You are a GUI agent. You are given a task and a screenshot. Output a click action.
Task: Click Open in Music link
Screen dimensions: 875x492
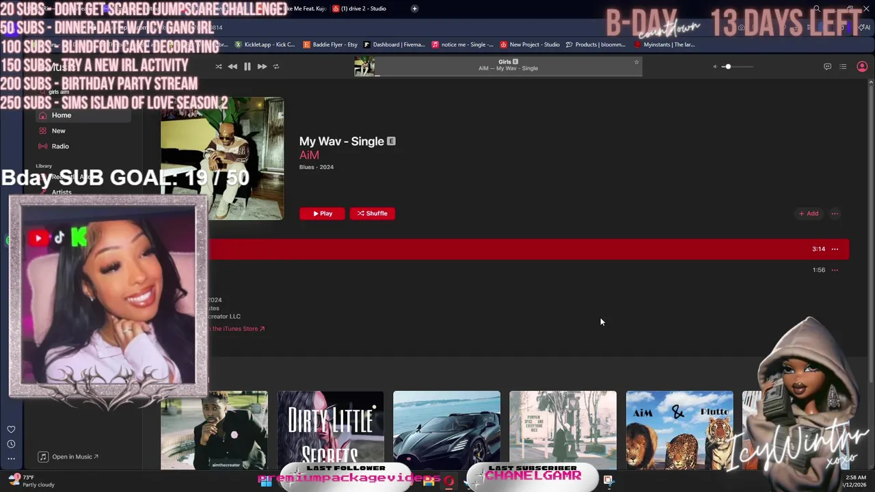point(68,456)
